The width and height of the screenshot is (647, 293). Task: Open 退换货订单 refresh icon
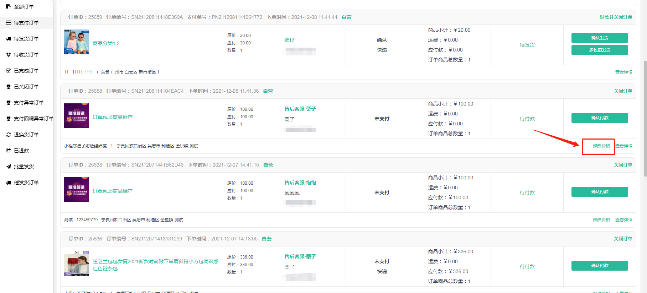[x=9, y=135]
